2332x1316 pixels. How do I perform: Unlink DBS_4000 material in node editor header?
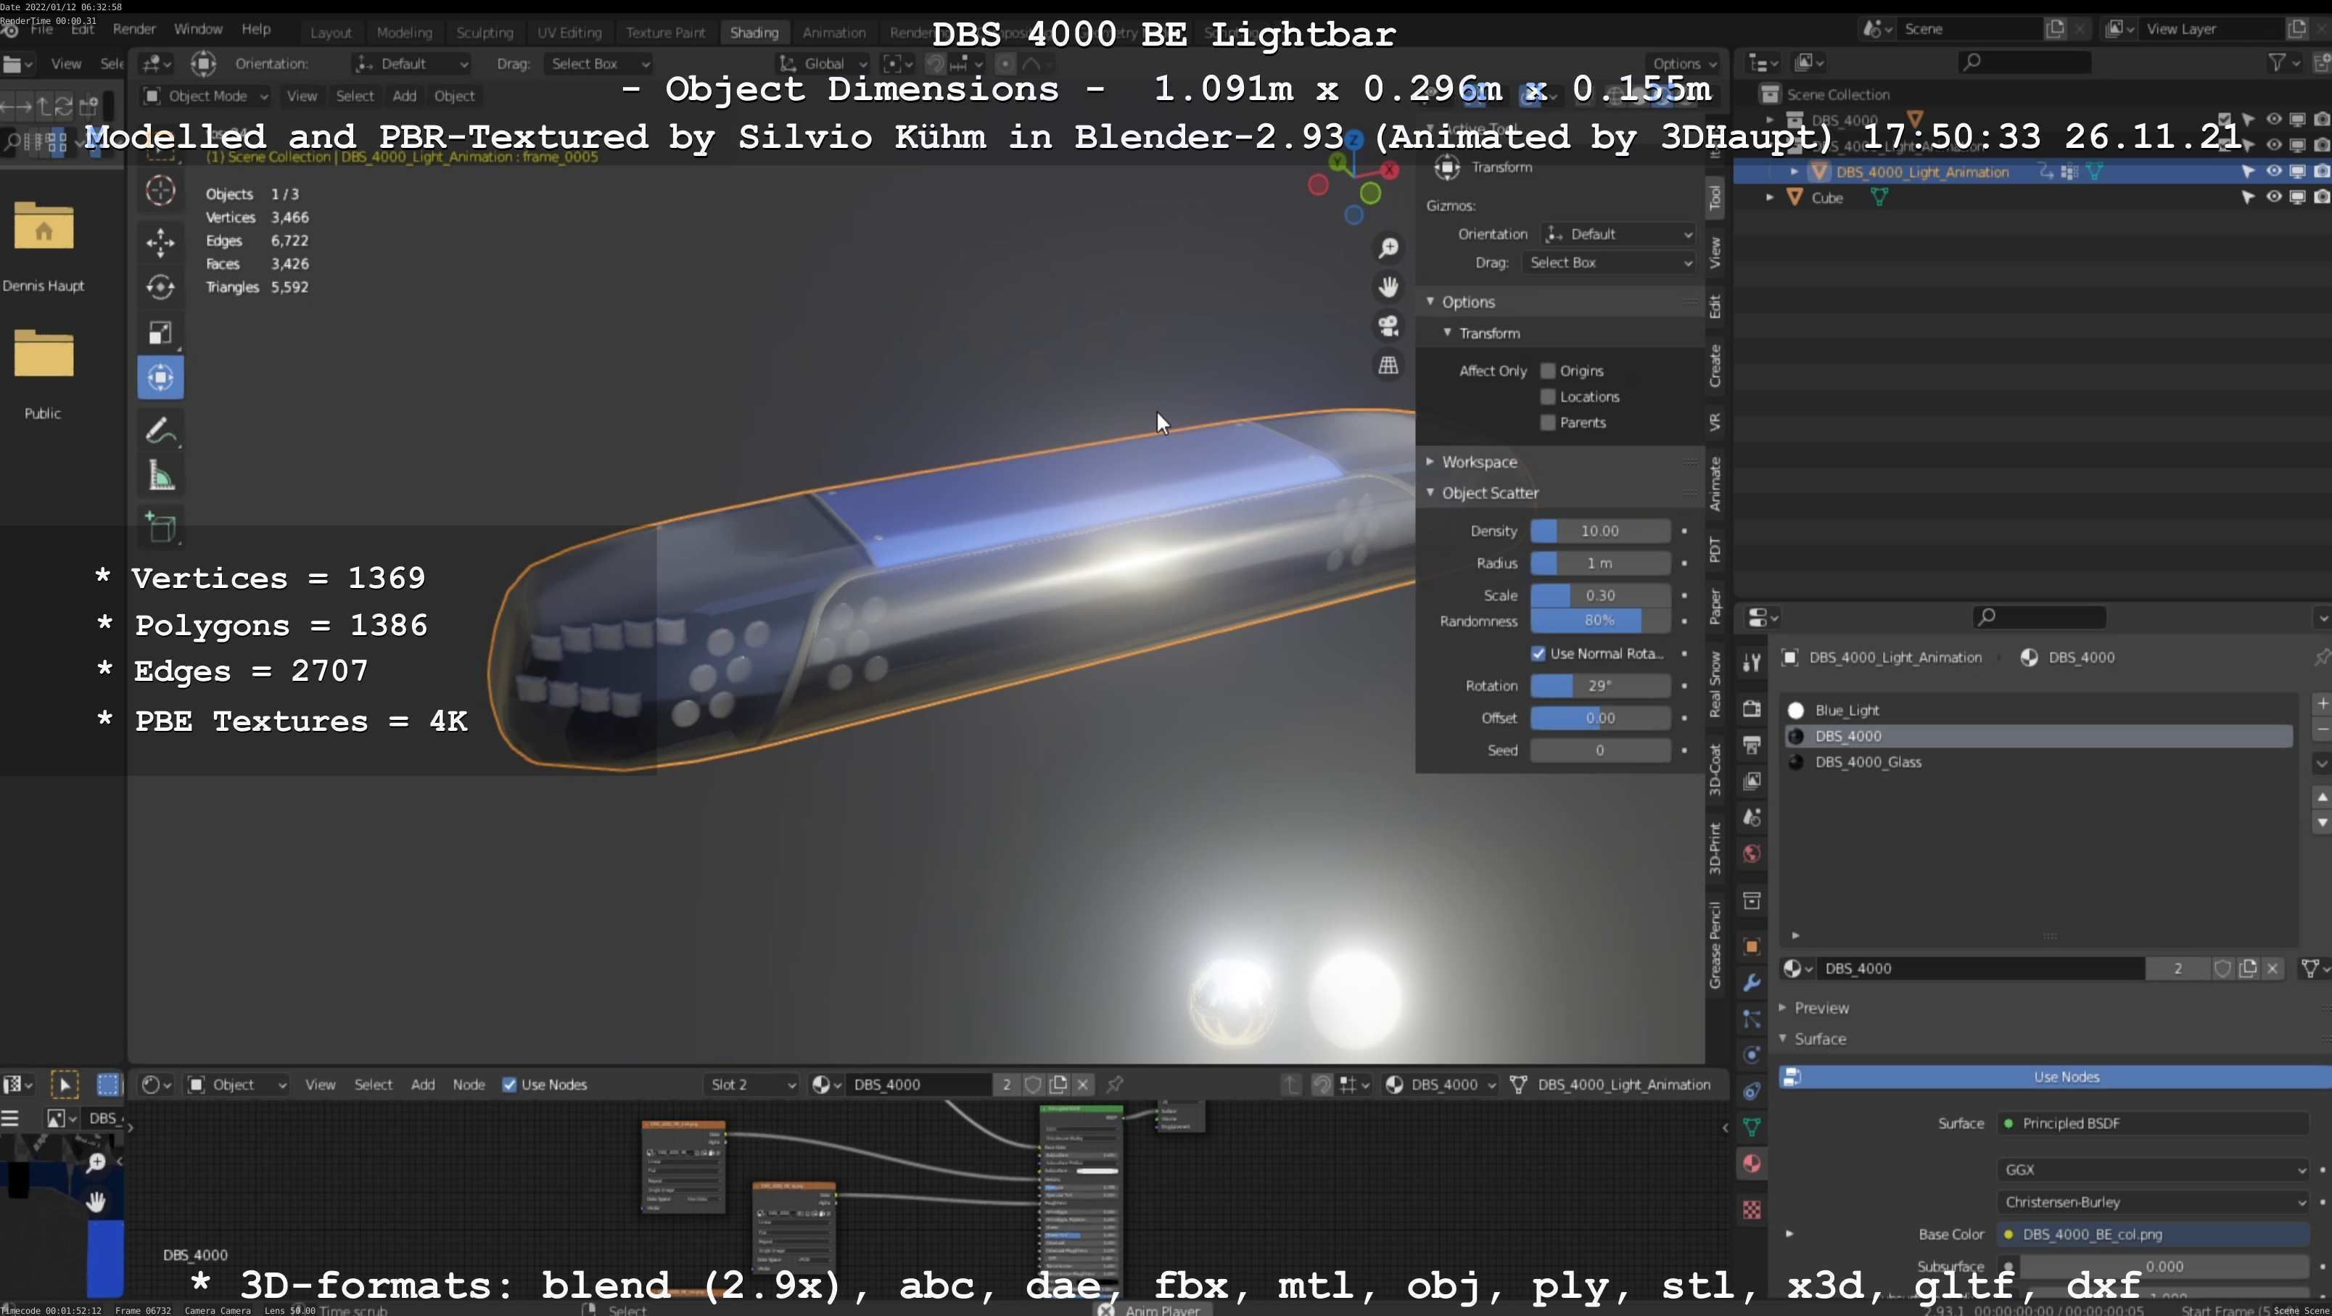[x=1083, y=1083]
